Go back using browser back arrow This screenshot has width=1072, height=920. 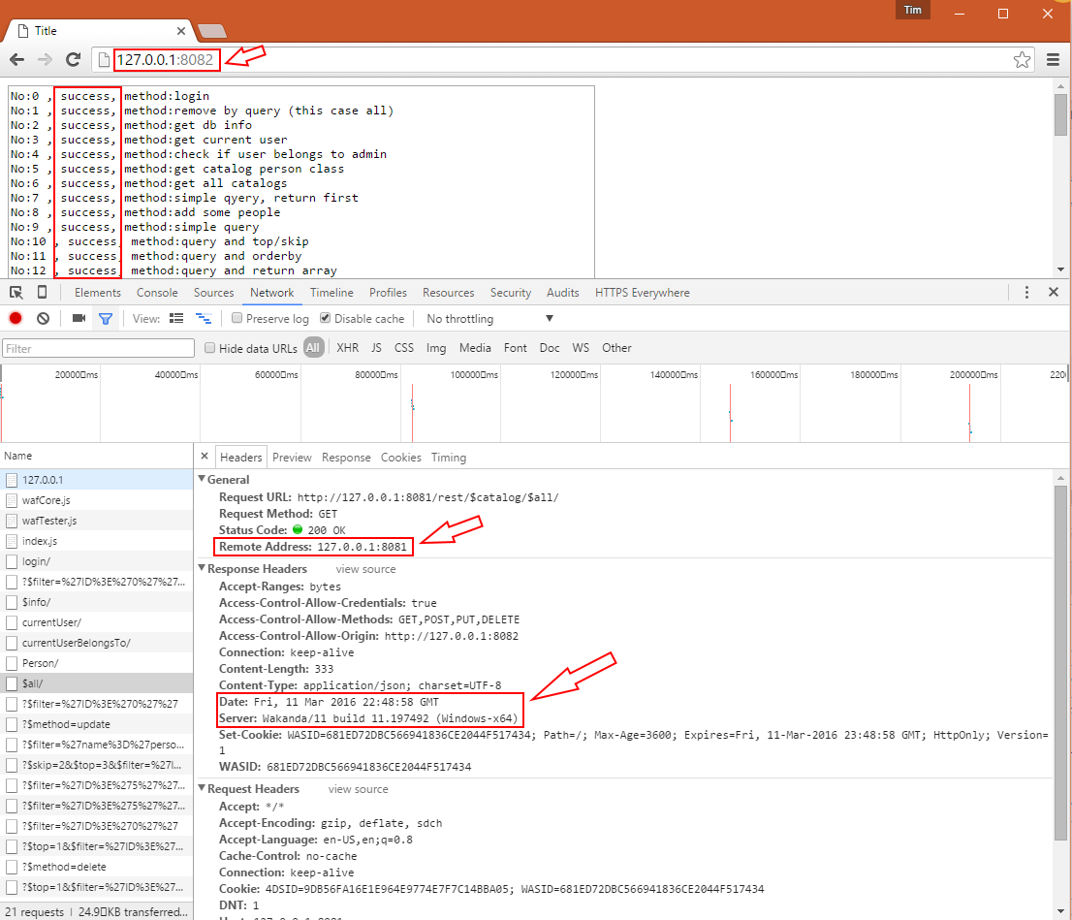coord(17,60)
